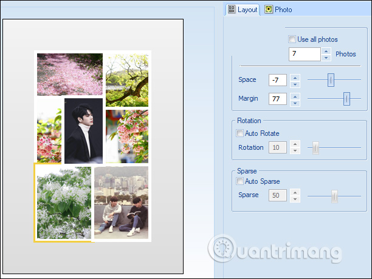Click the Photos label text
This screenshot has height=279, width=372.
tap(346, 54)
